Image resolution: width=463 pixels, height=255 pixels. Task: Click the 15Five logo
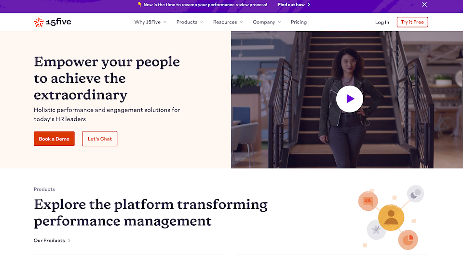pos(53,22)
